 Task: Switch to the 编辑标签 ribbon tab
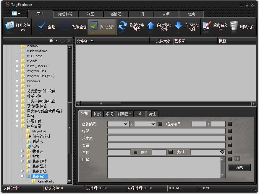click(65, 14)
